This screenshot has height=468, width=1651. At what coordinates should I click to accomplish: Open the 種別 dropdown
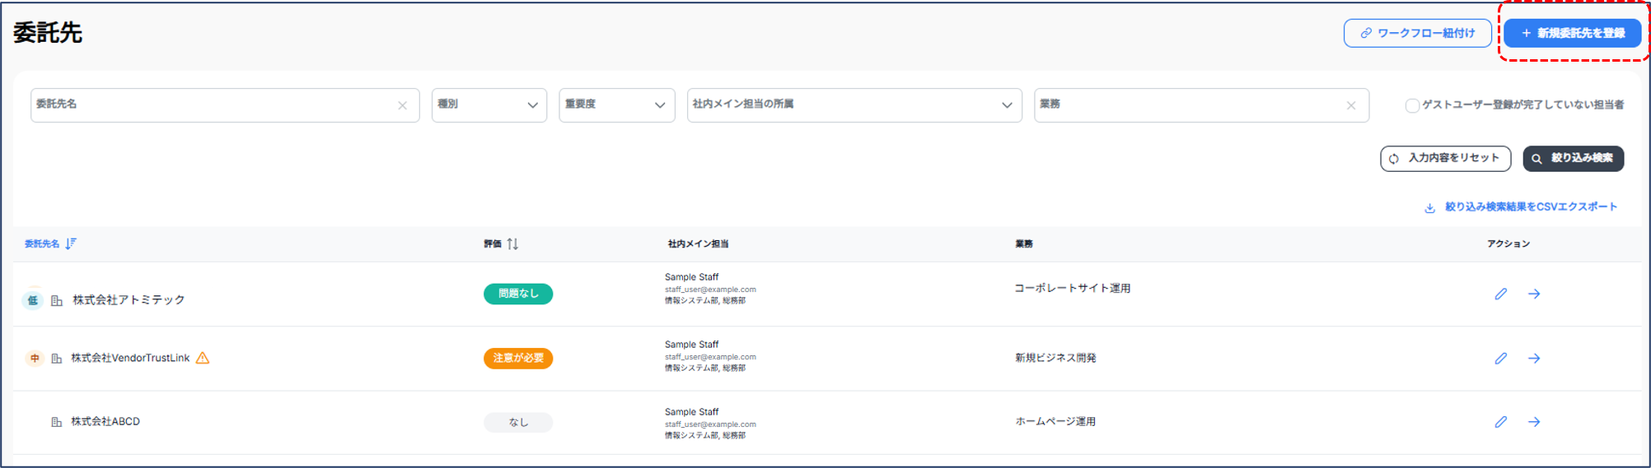point(489,105)
